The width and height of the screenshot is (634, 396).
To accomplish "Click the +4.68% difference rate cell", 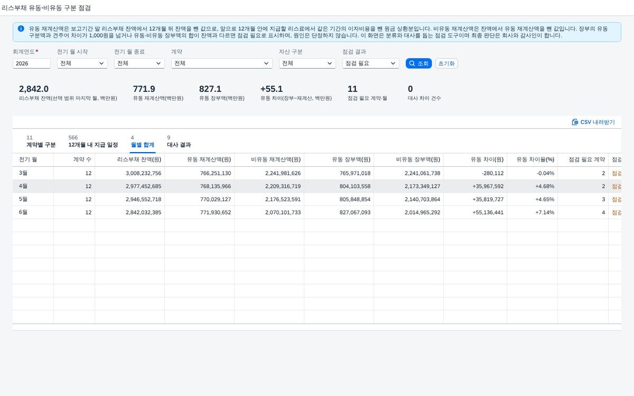I will pos(533,186).
